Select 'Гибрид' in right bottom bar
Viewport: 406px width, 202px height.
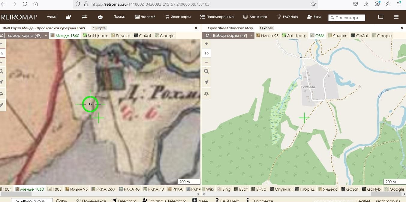click(x=305, y=189)
